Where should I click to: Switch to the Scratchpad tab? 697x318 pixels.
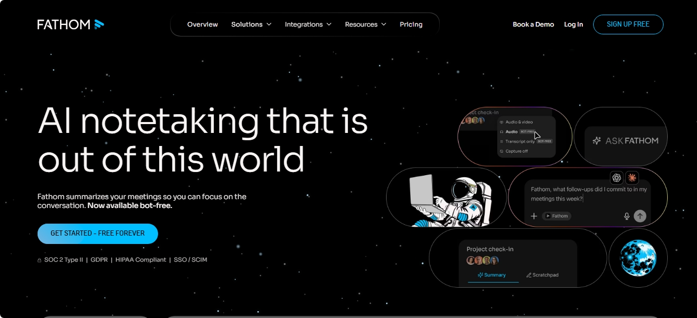pyautogui.click(x=543, y=275)
